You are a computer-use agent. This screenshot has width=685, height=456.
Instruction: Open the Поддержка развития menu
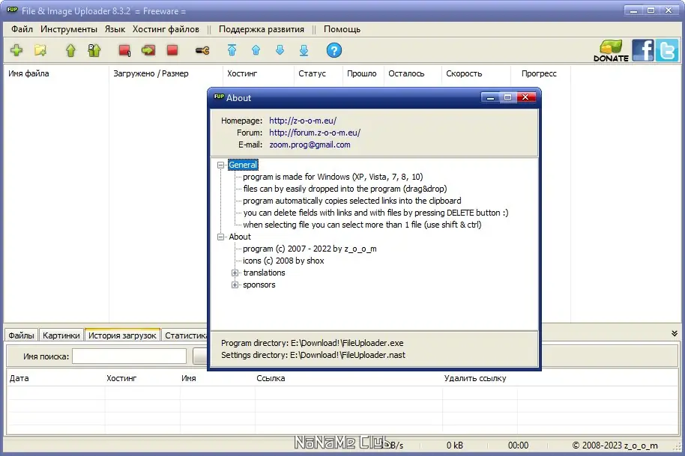tap(262, 29)
